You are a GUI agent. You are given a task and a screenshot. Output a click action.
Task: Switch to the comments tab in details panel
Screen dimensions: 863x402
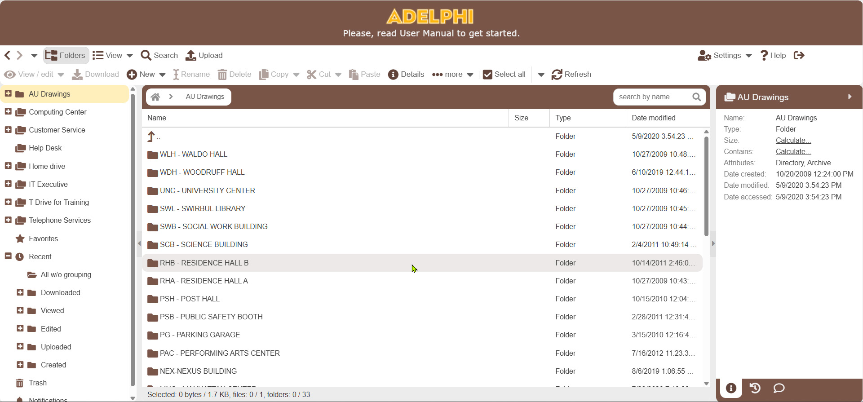tap(779, 388)
